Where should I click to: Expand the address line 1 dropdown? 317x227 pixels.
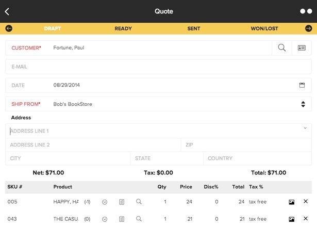(x=305, y=128)
